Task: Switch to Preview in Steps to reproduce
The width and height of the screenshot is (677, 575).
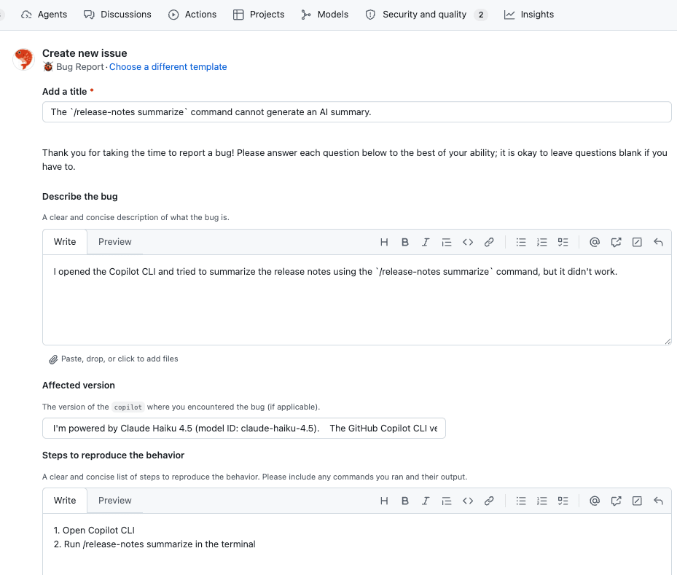Action: 115,501
